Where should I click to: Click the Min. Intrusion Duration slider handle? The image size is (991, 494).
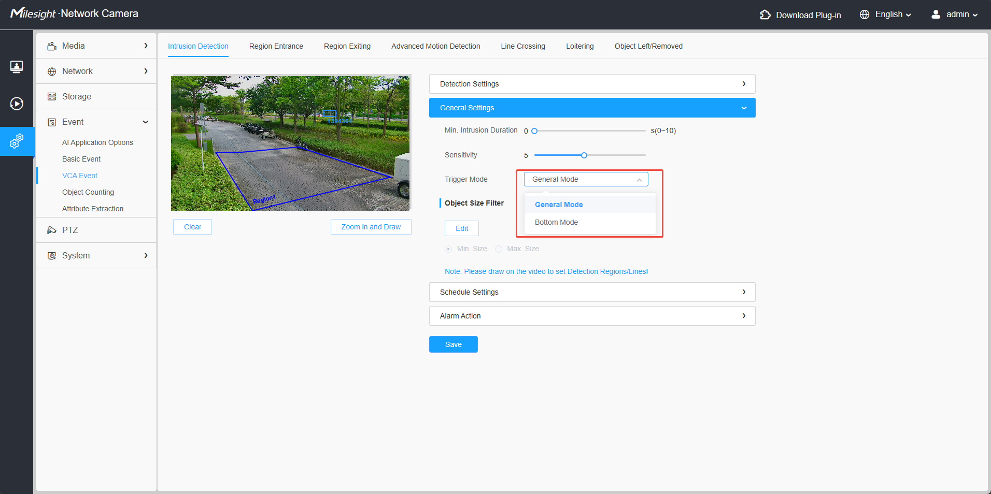(534, 131)
